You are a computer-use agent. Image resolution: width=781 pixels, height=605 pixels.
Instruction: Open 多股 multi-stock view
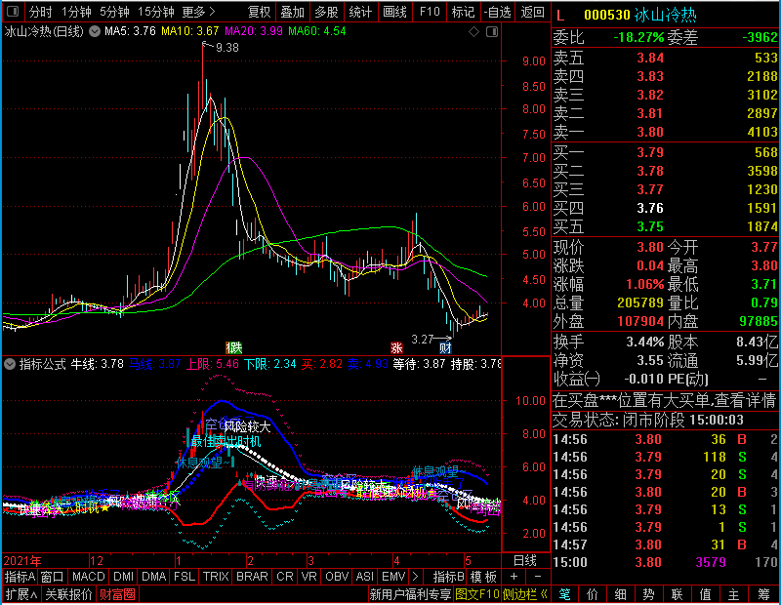327,12
